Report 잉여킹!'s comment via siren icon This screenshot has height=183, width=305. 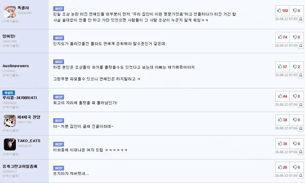pyautogui.click(x=301, y=45)
